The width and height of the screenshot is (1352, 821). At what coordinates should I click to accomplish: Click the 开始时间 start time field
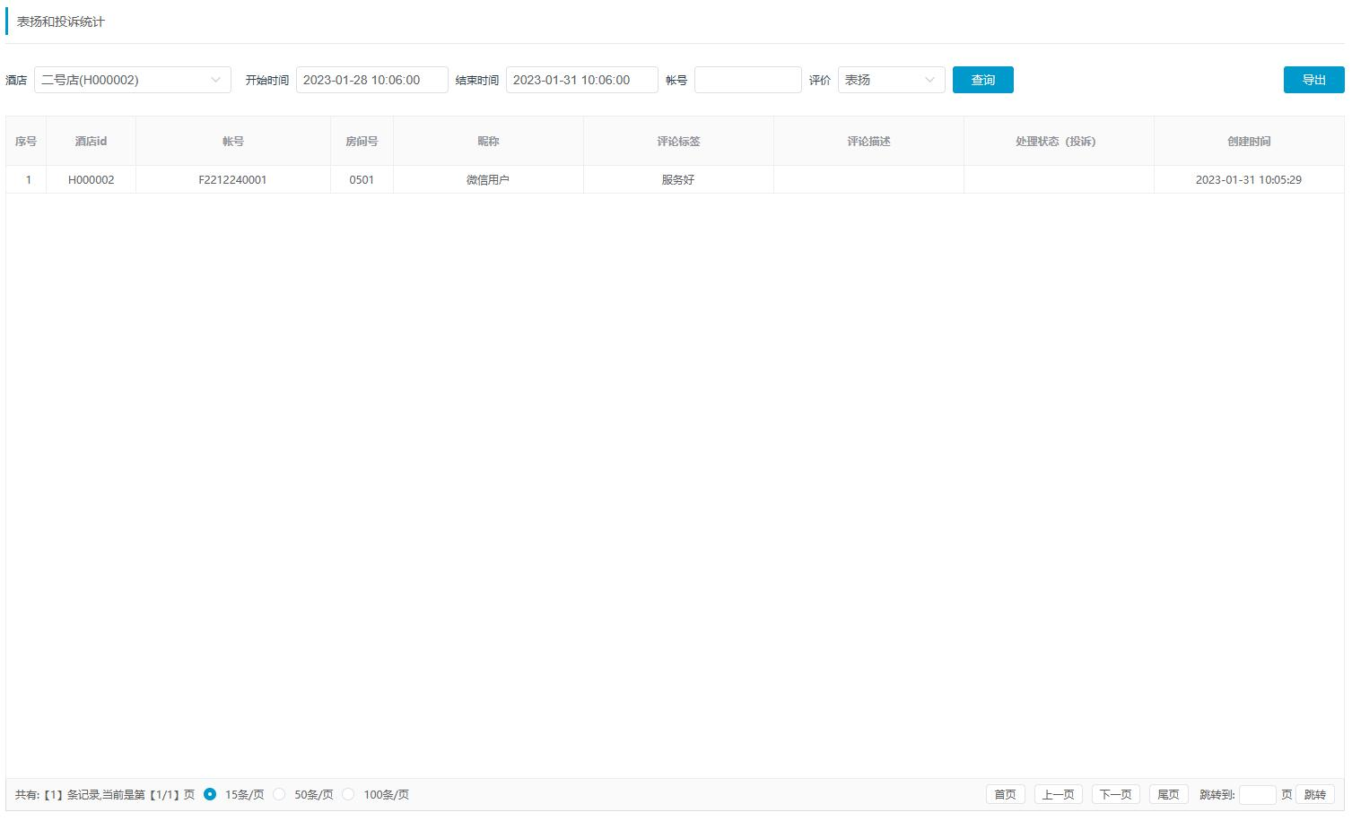pos(371,80)
